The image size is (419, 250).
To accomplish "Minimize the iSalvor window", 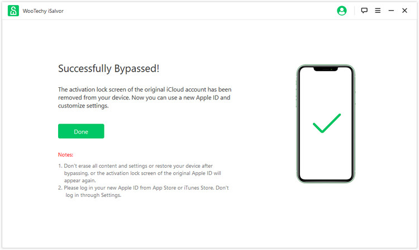I will [391, 11].
